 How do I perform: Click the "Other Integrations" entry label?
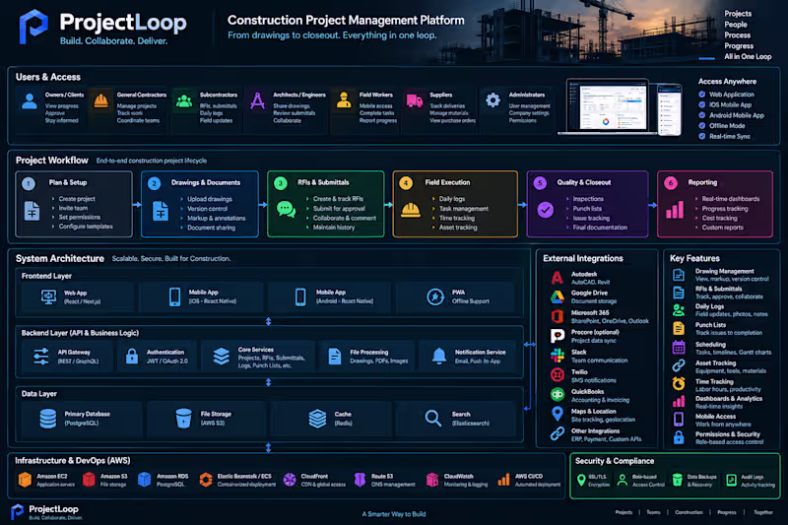[x=595, y=431]
